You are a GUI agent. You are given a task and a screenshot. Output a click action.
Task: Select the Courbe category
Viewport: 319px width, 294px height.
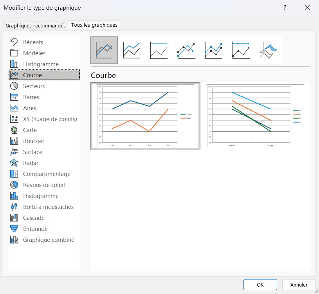[x=44, y=75]
